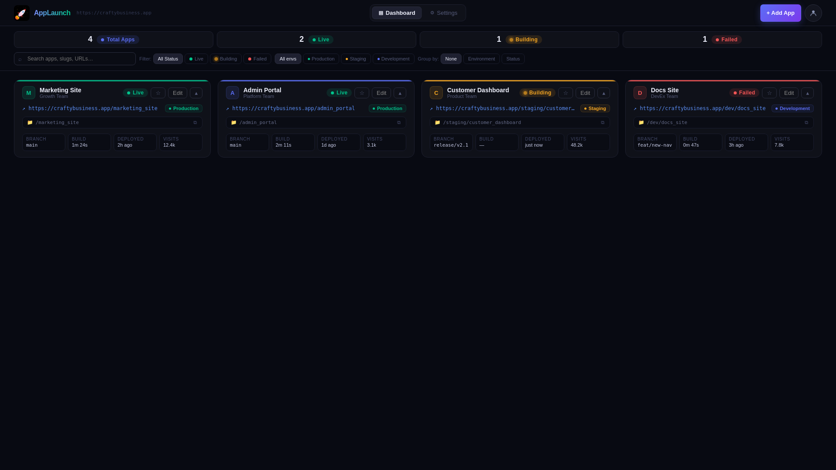Click the Admin Portal A avatar
Image resolution: width=836 pixels, height=470 pixels.
233,93
